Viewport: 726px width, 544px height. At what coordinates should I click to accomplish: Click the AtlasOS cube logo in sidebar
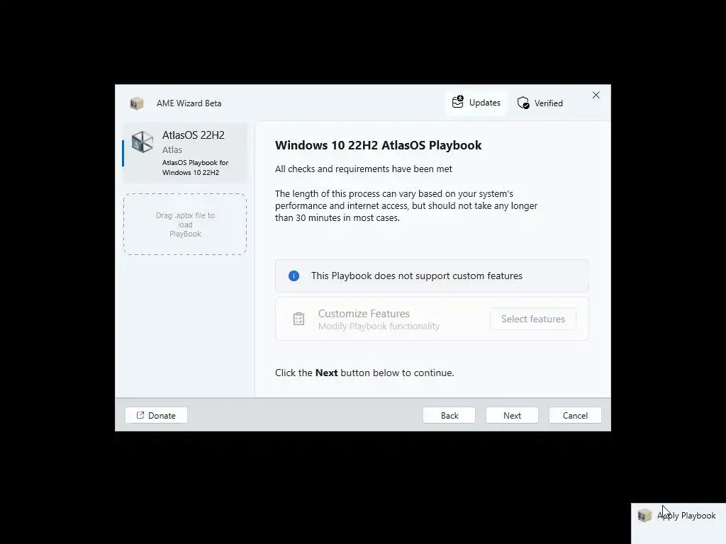point(142,142)
